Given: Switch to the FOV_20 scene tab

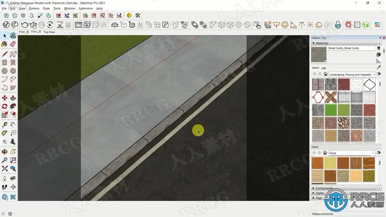Looking at the screenshot, I should coord(36,32).
